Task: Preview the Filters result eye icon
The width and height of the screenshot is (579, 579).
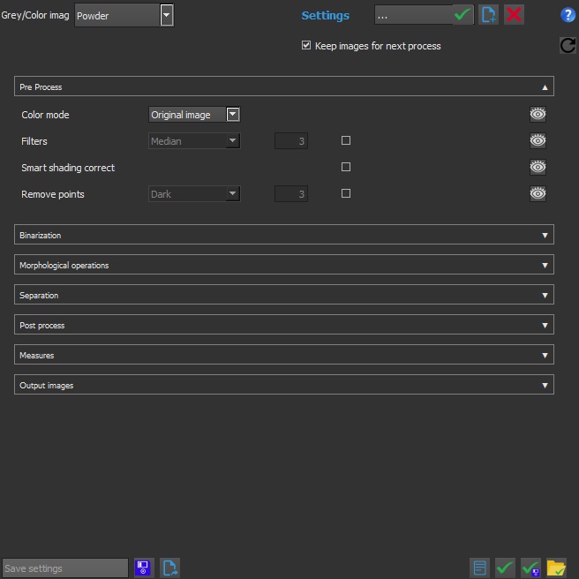Action: (x=538, y=140)
